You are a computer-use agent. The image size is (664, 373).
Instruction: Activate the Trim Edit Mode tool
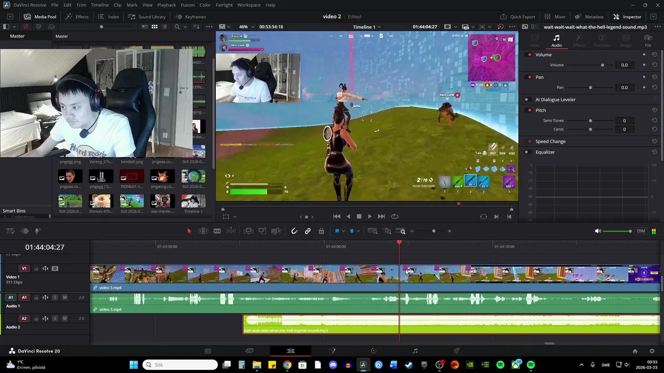tap(203, 231)
